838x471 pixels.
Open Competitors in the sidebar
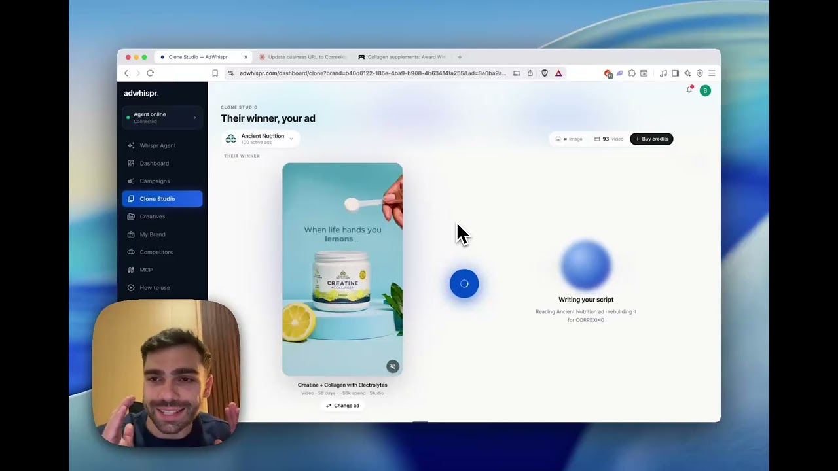click(162, 252)
